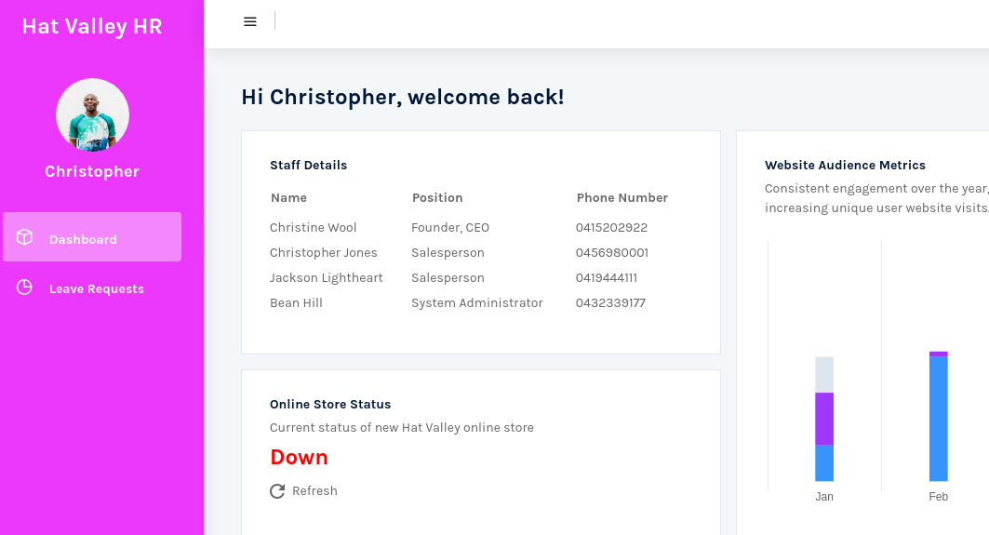This screenshot has width=989, height=535.
Task: Select the Jan stacked bar purple segment
Action: (824, 419)
